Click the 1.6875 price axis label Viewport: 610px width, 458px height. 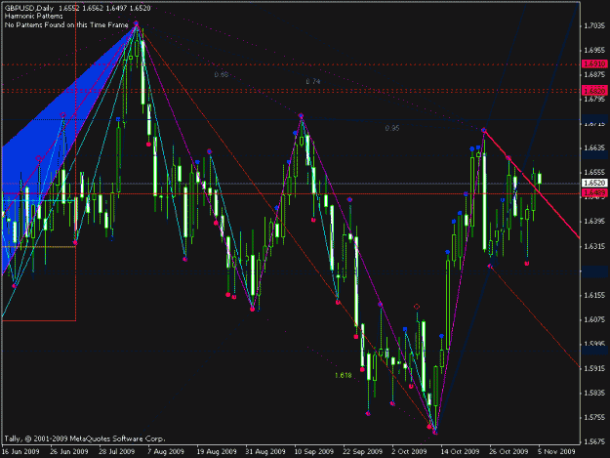(594, 75)
